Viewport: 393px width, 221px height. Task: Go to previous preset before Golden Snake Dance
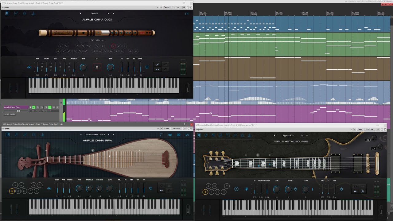81,134
